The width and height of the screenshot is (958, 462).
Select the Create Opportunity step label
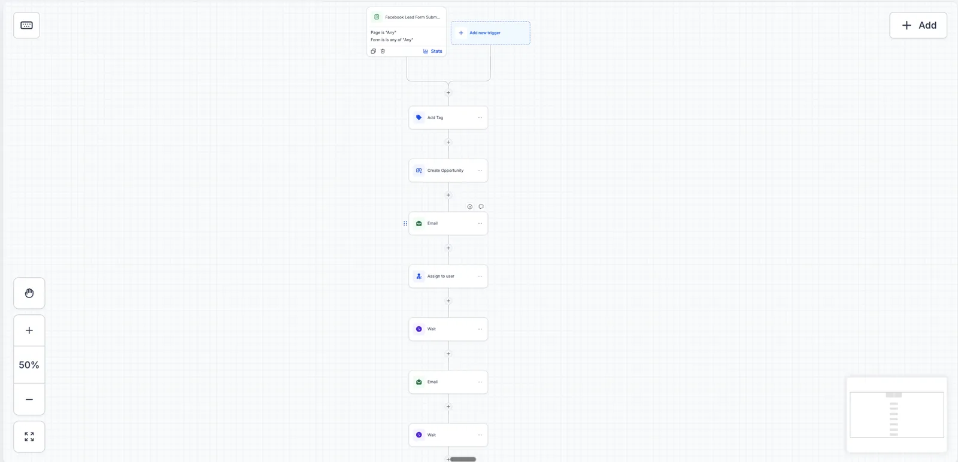pos(445,171)
